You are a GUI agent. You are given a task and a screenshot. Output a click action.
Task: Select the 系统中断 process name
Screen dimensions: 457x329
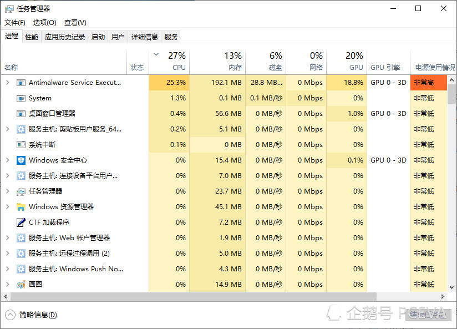(x=42, y=145)
